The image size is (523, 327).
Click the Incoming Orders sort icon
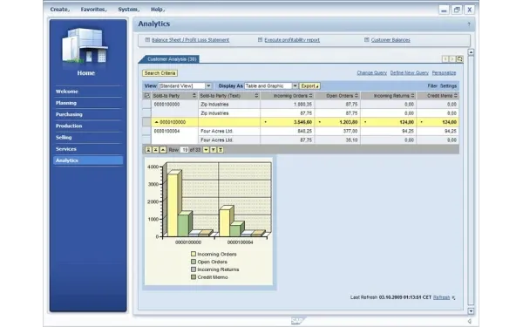[x=310, y=96]
